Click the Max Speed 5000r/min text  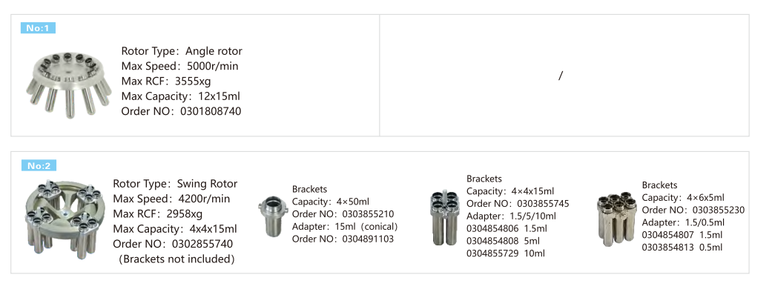(179, 66)
